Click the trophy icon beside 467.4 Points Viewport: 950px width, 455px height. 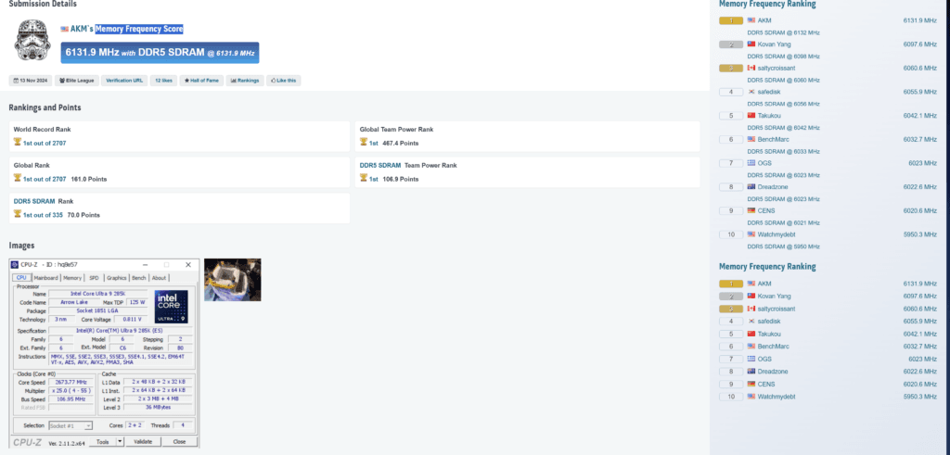(x=364, y=142)
